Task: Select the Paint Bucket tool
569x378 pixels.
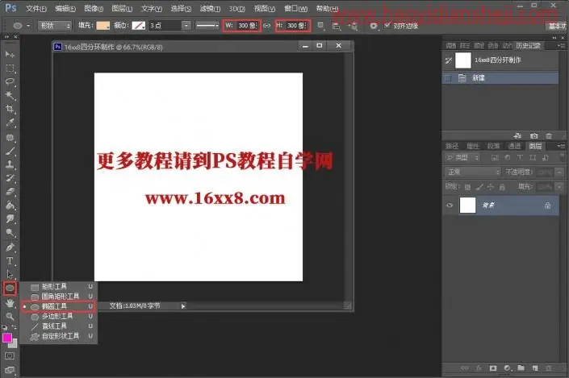Action: (x=10, y=206)
